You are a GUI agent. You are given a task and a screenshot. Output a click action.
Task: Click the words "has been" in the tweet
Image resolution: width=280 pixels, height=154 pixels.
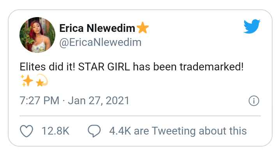pyautogui.click(x=155, y=67)
